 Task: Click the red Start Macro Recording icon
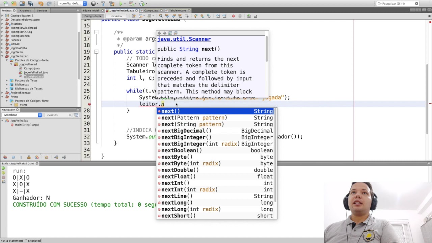click(233, 16)
